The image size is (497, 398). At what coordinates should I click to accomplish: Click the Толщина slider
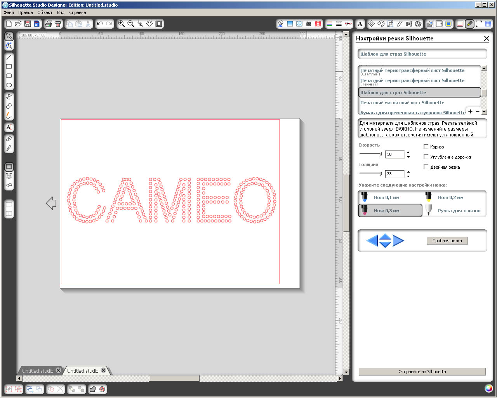click(x=370, y=173)
